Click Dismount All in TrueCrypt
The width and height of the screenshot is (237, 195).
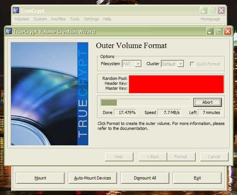pyautogui.click(x=145, y=178)
